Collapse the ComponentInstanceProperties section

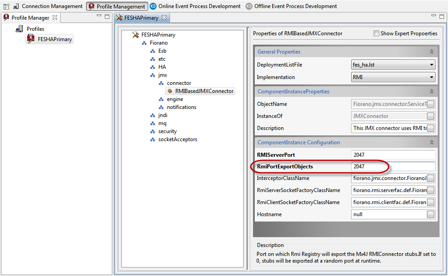click(431, 91)
